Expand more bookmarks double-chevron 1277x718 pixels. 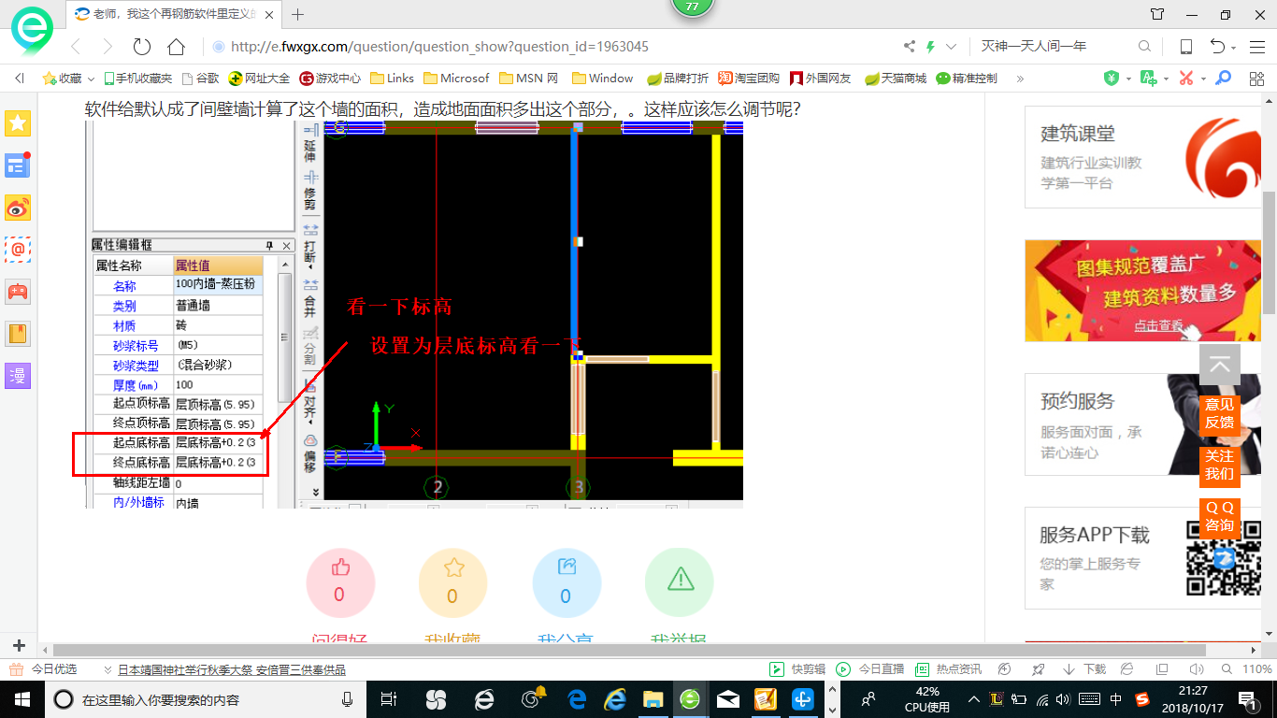pyautogui.click(x=1020, y=79)
